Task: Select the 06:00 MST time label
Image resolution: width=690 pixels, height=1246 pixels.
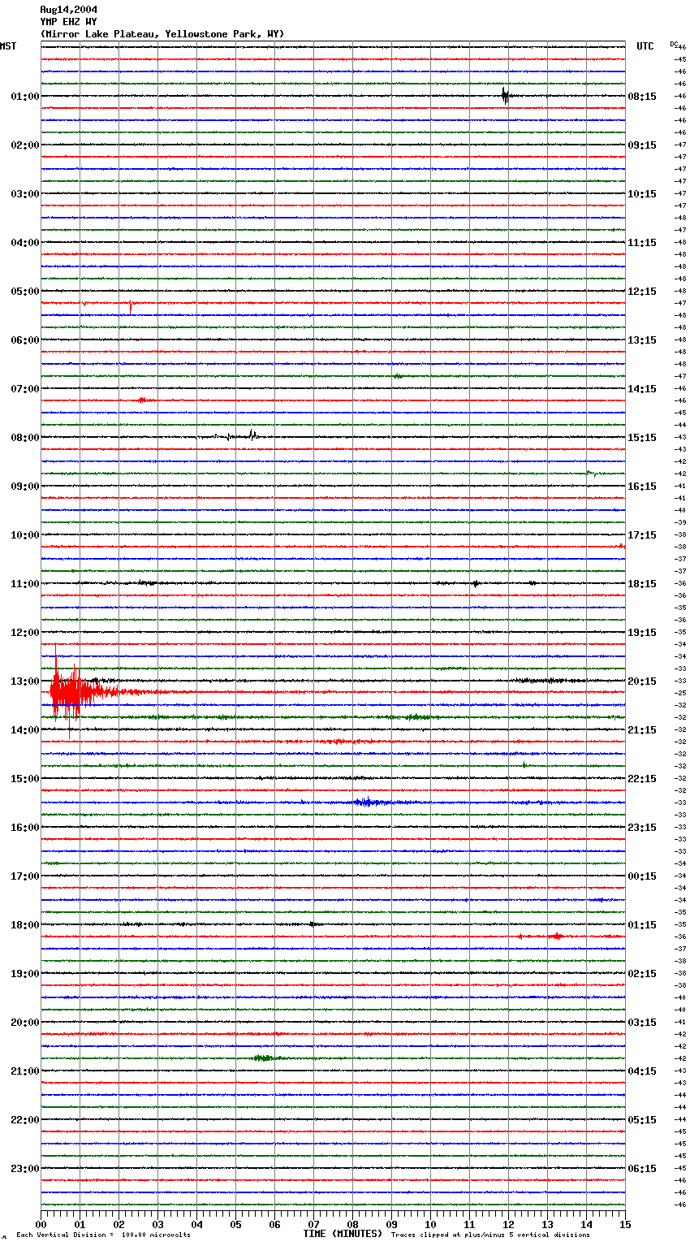Action: pos(25,340)
